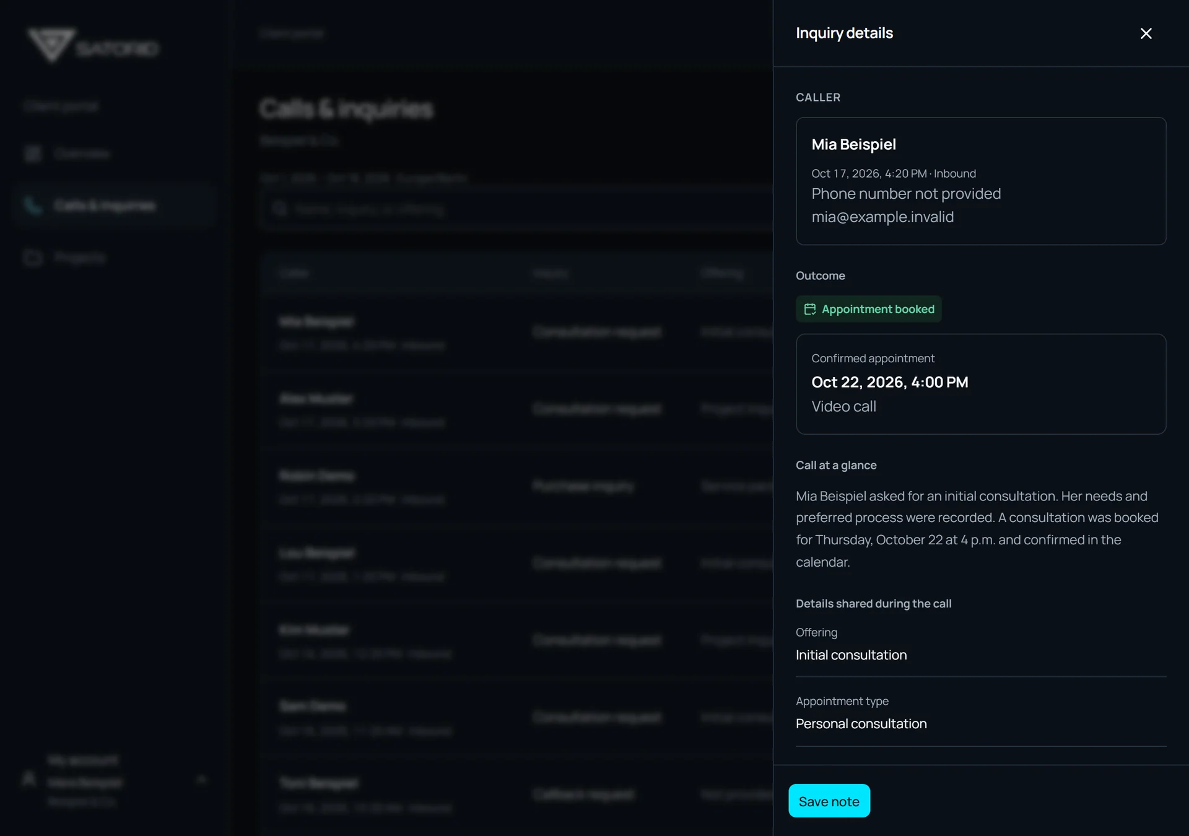
Task: Click the calendar icon in Appointment booked badge
Action: [809, 309]
